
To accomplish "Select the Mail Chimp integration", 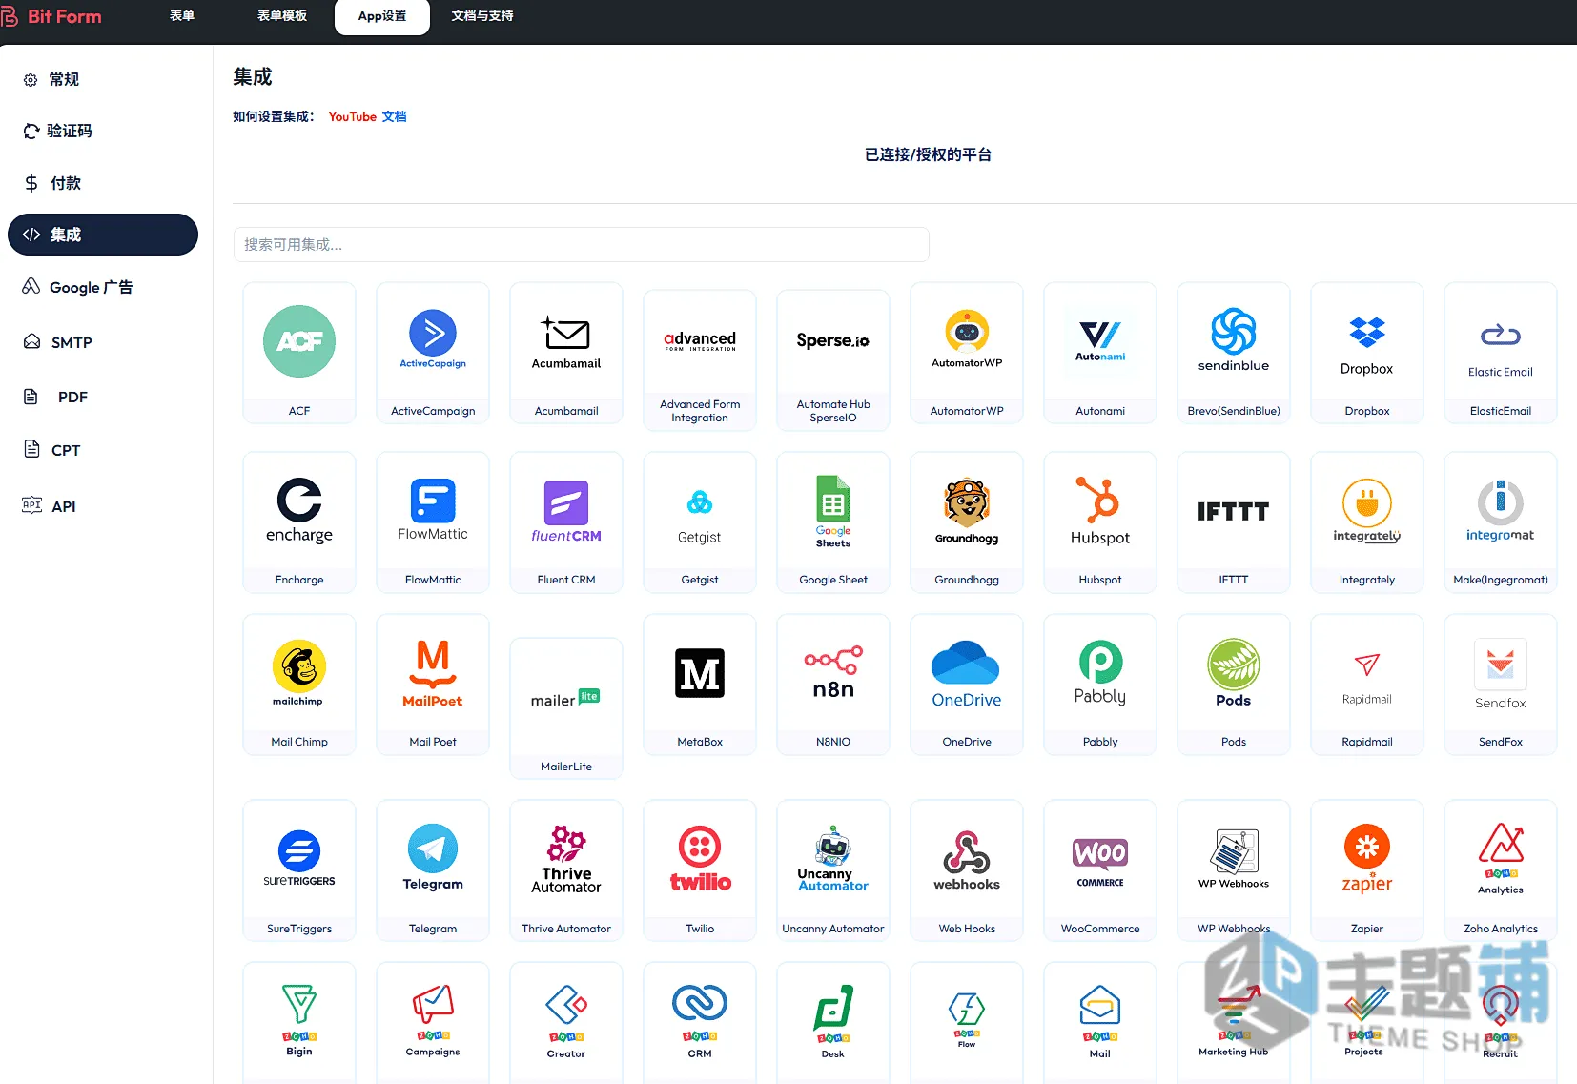I will point(299,685).
